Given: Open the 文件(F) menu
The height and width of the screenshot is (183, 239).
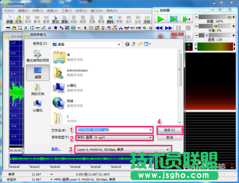Looking at the screenshot, I should click(x=9, y=11).
